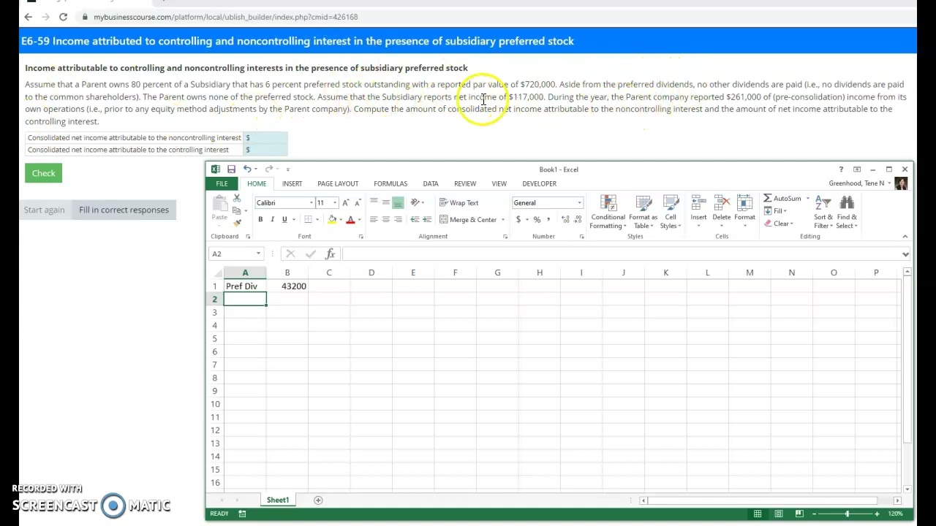This screenshot has width=936, height=526.
Task: Click the Excel Help question mark icon
Action: point(841,169)
